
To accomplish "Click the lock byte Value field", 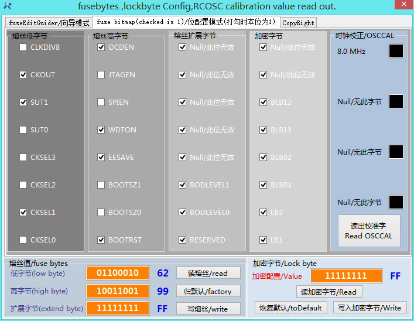I will point(346,276).
